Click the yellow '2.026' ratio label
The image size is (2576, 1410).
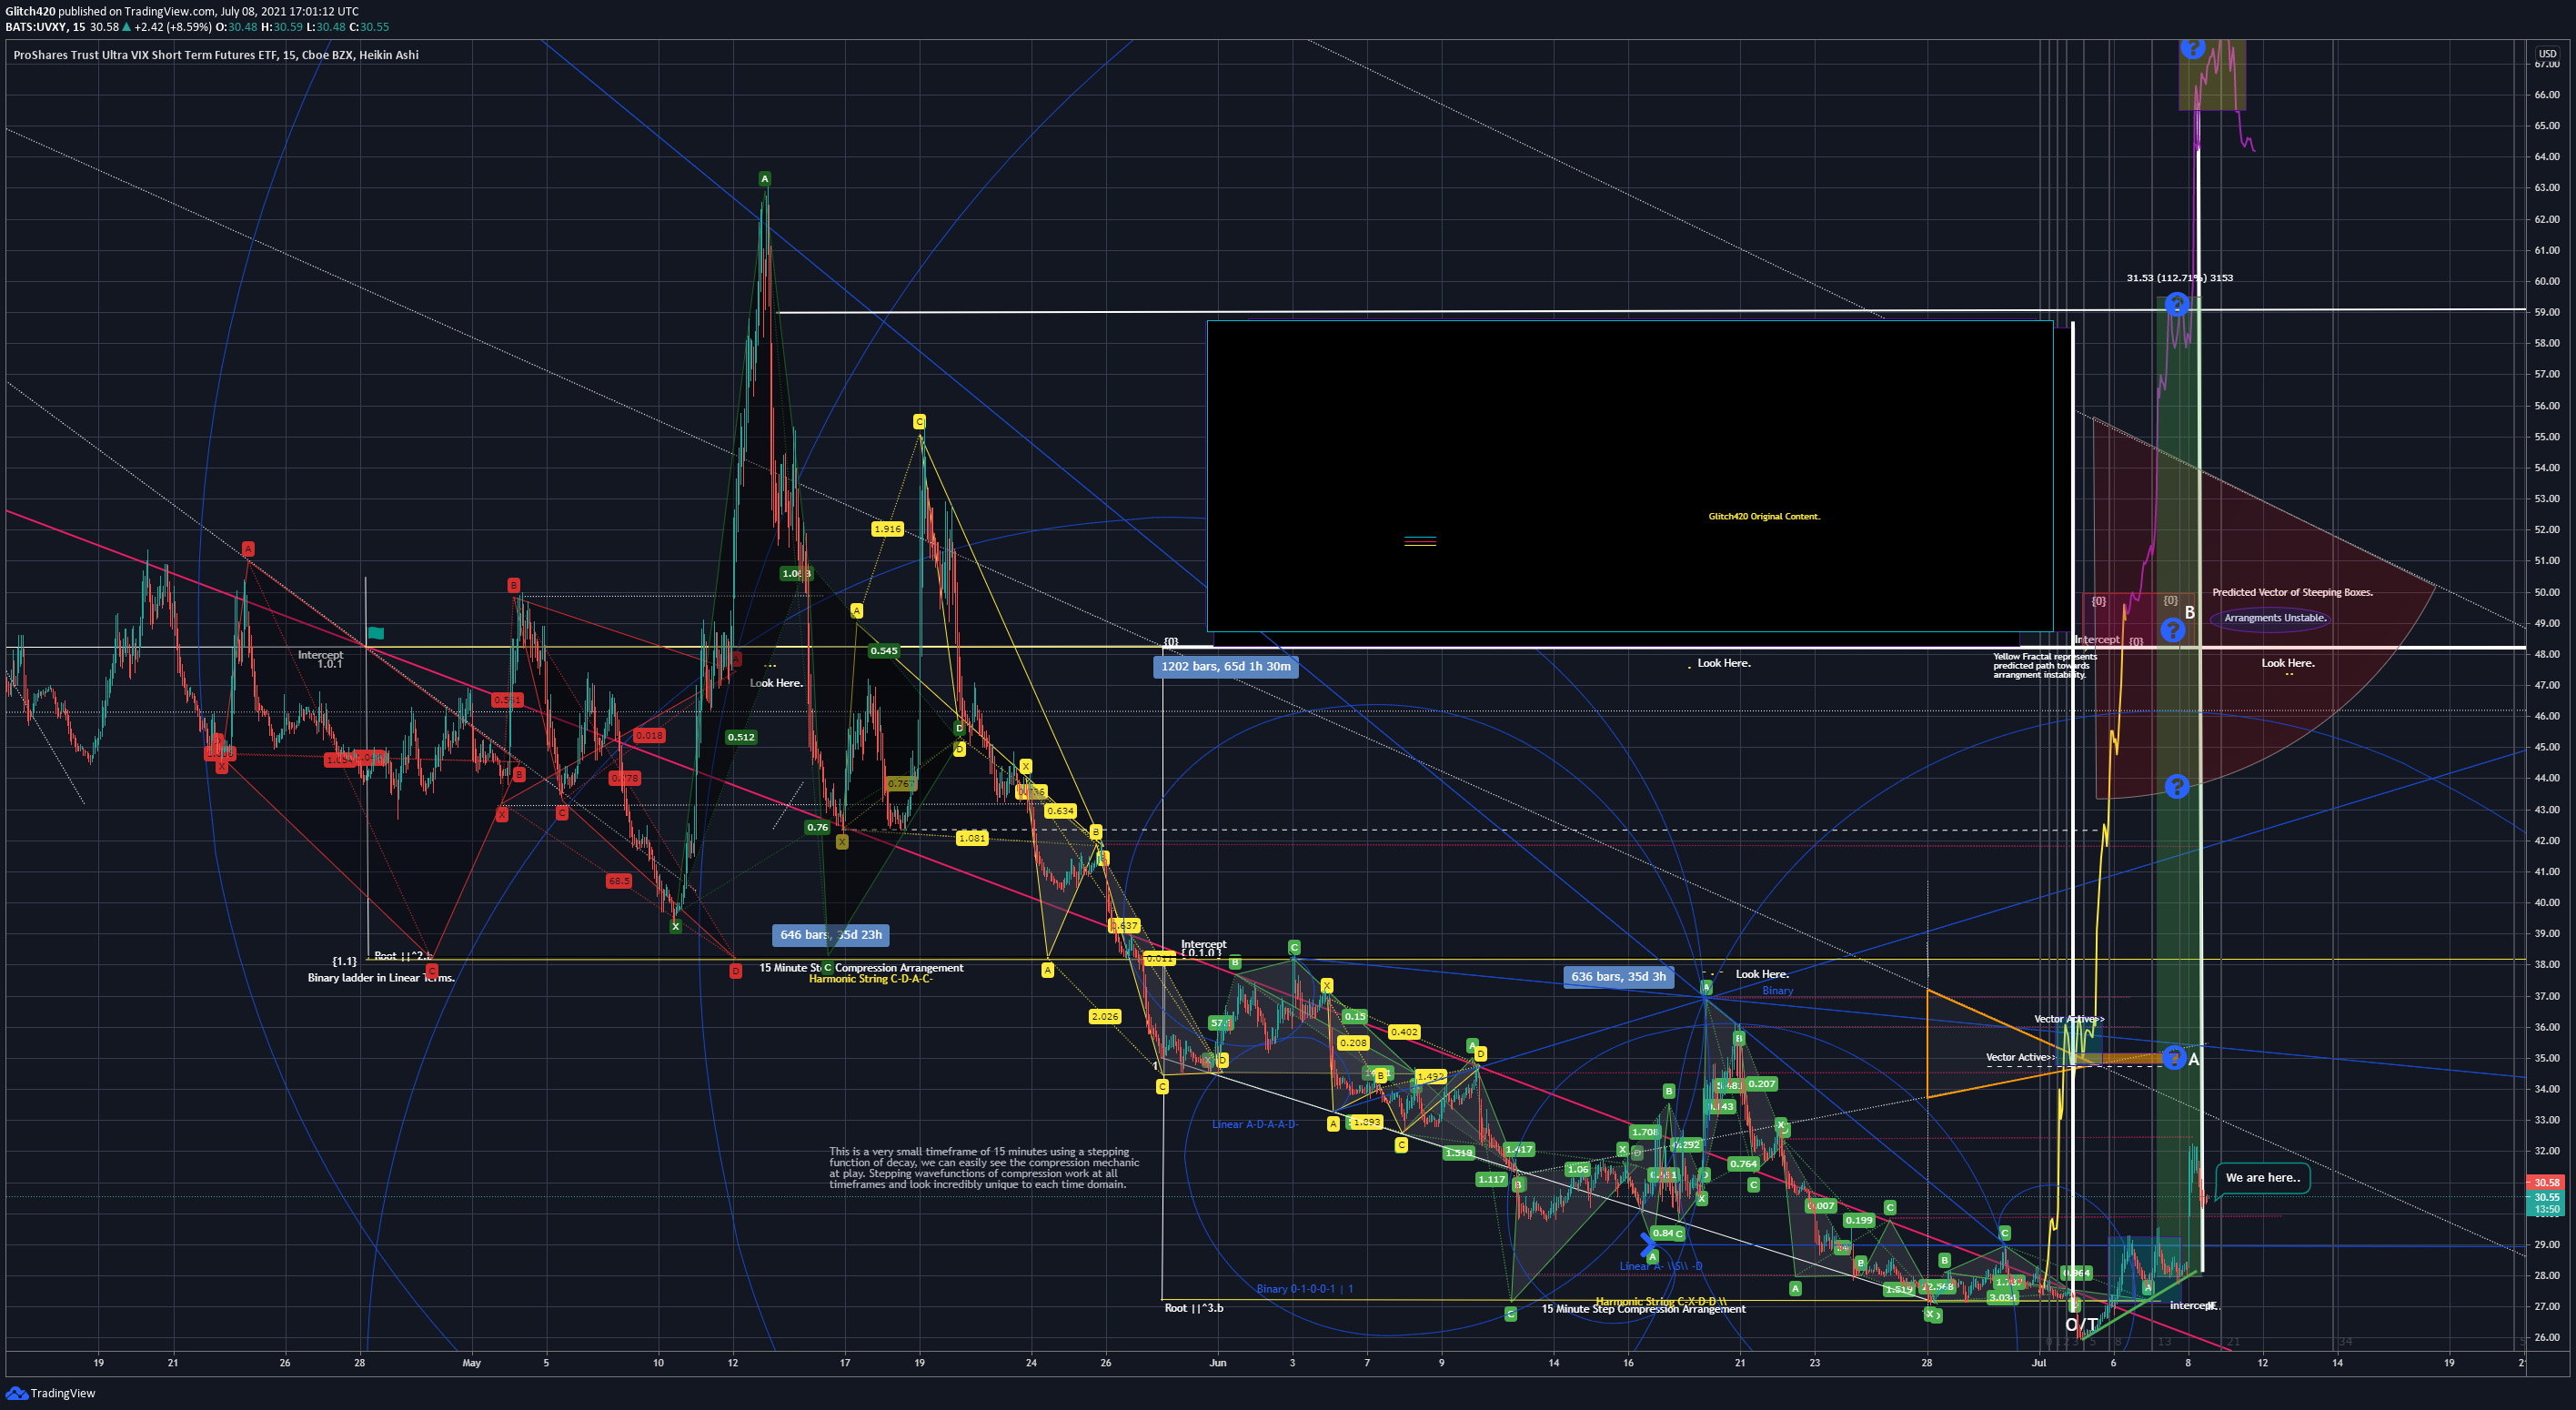pyautogui.click(x=1105, y=1017)
